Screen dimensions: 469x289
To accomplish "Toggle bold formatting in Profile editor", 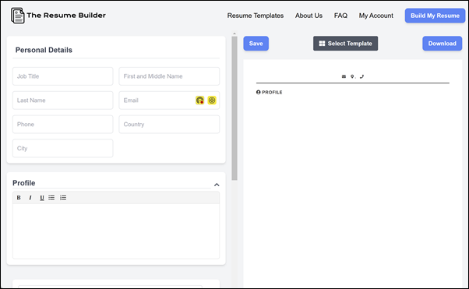I will [x=19, y=198].
